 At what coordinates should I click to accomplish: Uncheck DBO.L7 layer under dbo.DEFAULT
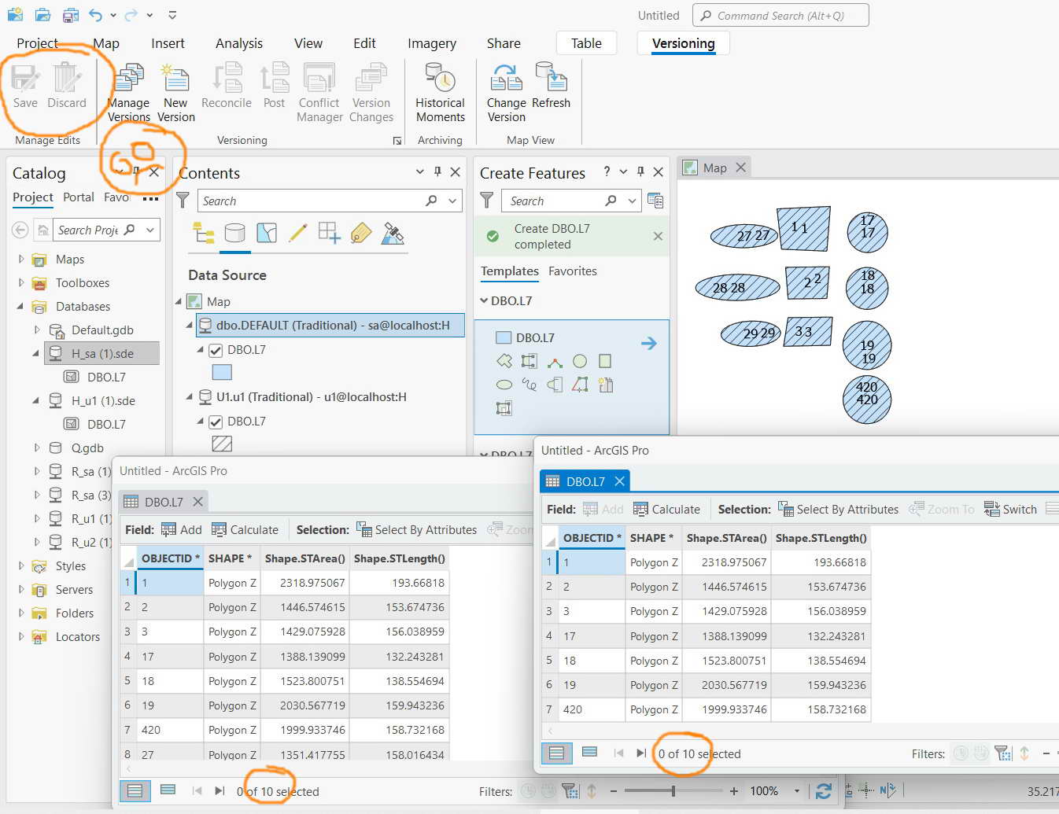pyautogui.click(x=216, y=350)
